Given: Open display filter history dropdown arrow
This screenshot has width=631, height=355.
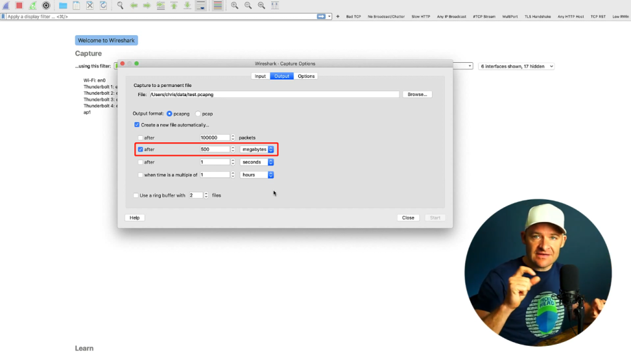Looking at the screenshot, I should coord(329,17).
